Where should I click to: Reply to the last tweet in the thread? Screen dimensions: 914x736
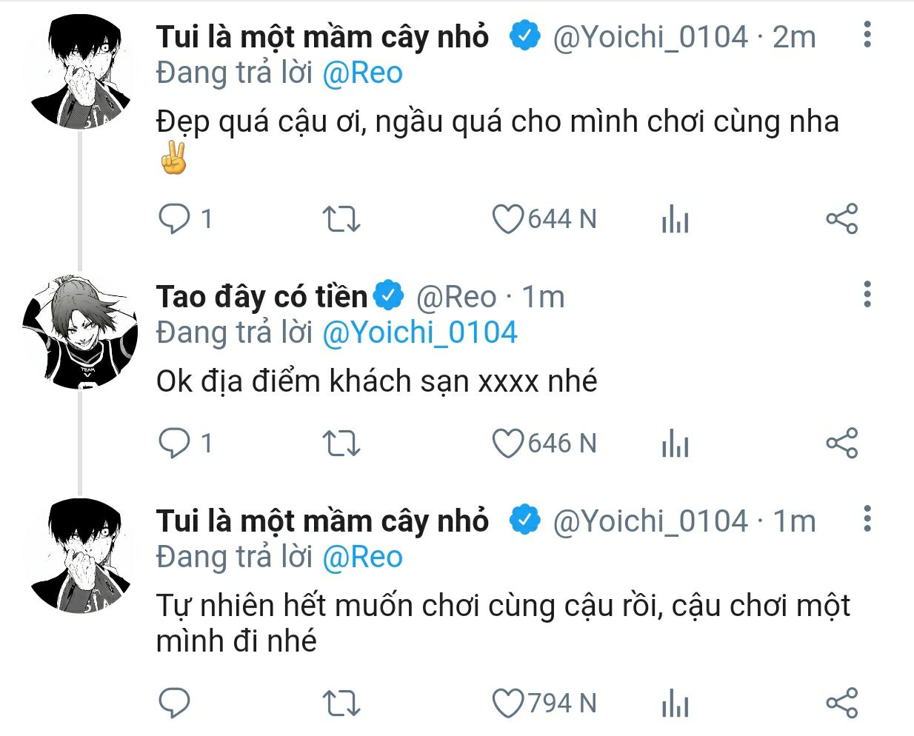click(x=175, y=703)
